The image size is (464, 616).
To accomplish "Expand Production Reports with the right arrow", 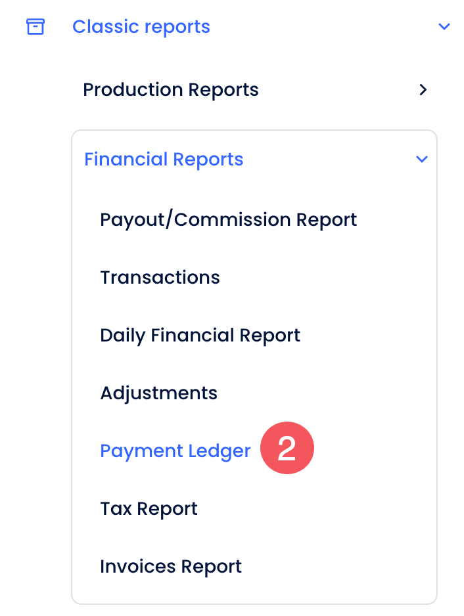I will [x=423, y=90].
